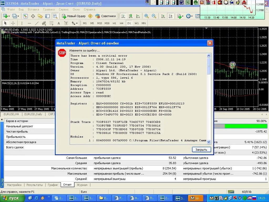This screenshot has width=269, height=202.
Task: Switch timeframe to W1
Action: pyautogui.click(x=137, y=23)
